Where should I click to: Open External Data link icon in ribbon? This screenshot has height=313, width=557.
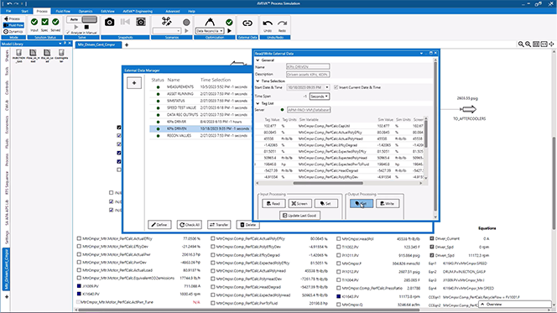click(x=247, y=23)
